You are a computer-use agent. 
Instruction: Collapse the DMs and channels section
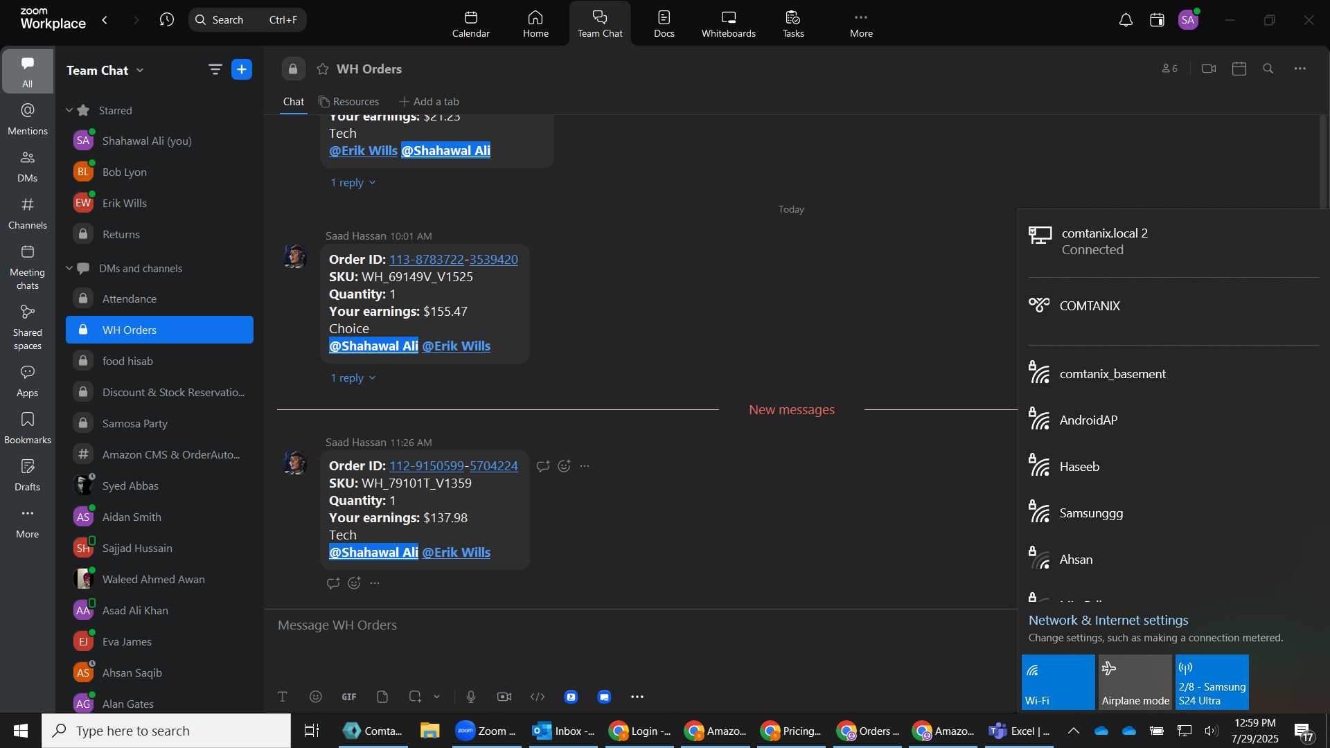coord(69,268)
